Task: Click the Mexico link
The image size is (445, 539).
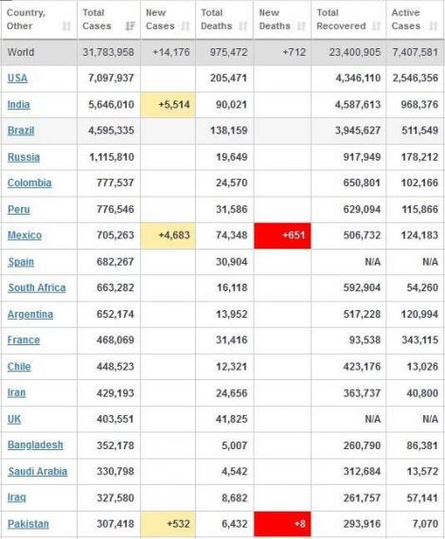Action: click(25, 235)
